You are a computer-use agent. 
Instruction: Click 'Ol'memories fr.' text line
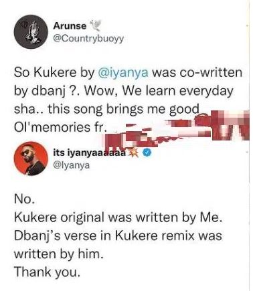[x=60, y=127]
